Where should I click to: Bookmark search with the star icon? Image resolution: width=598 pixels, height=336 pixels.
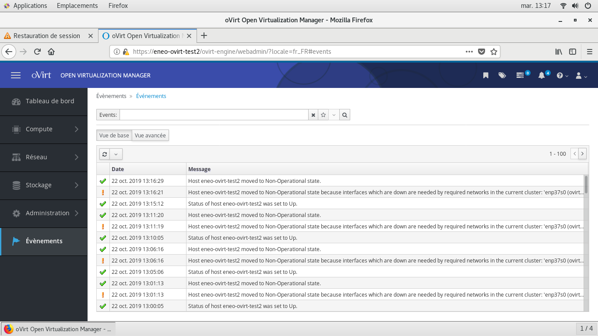click(324, 115)
